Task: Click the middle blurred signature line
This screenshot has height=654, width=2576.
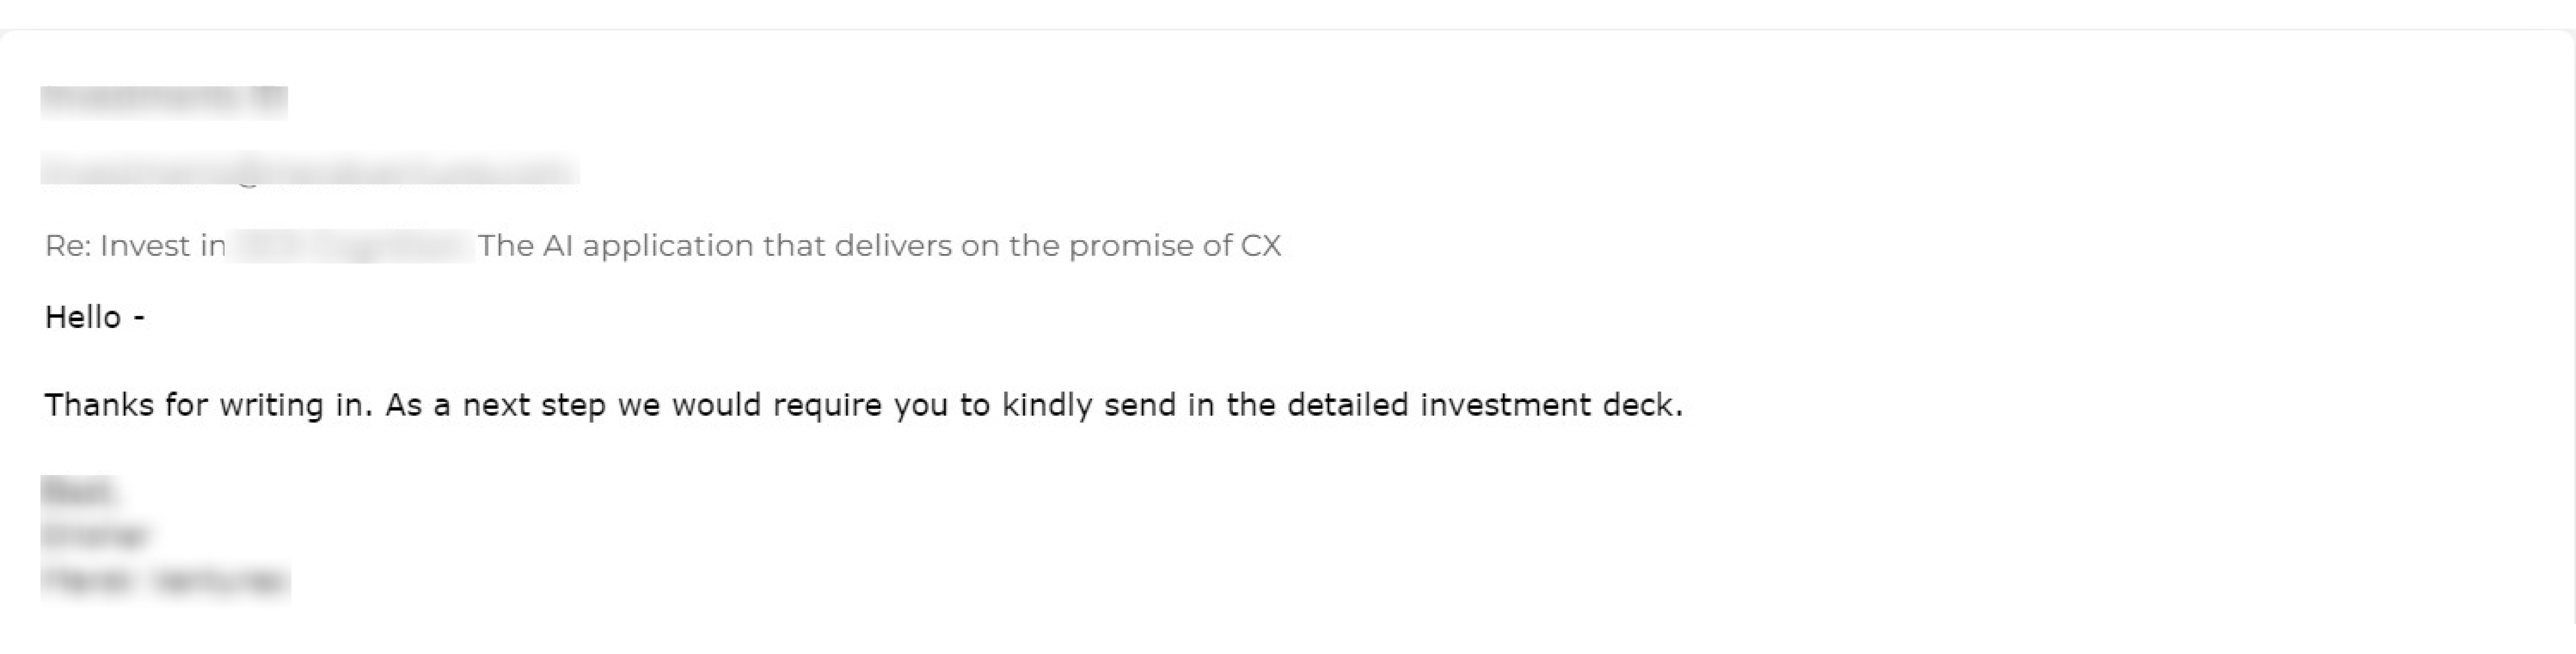Action: click(95, 536)
